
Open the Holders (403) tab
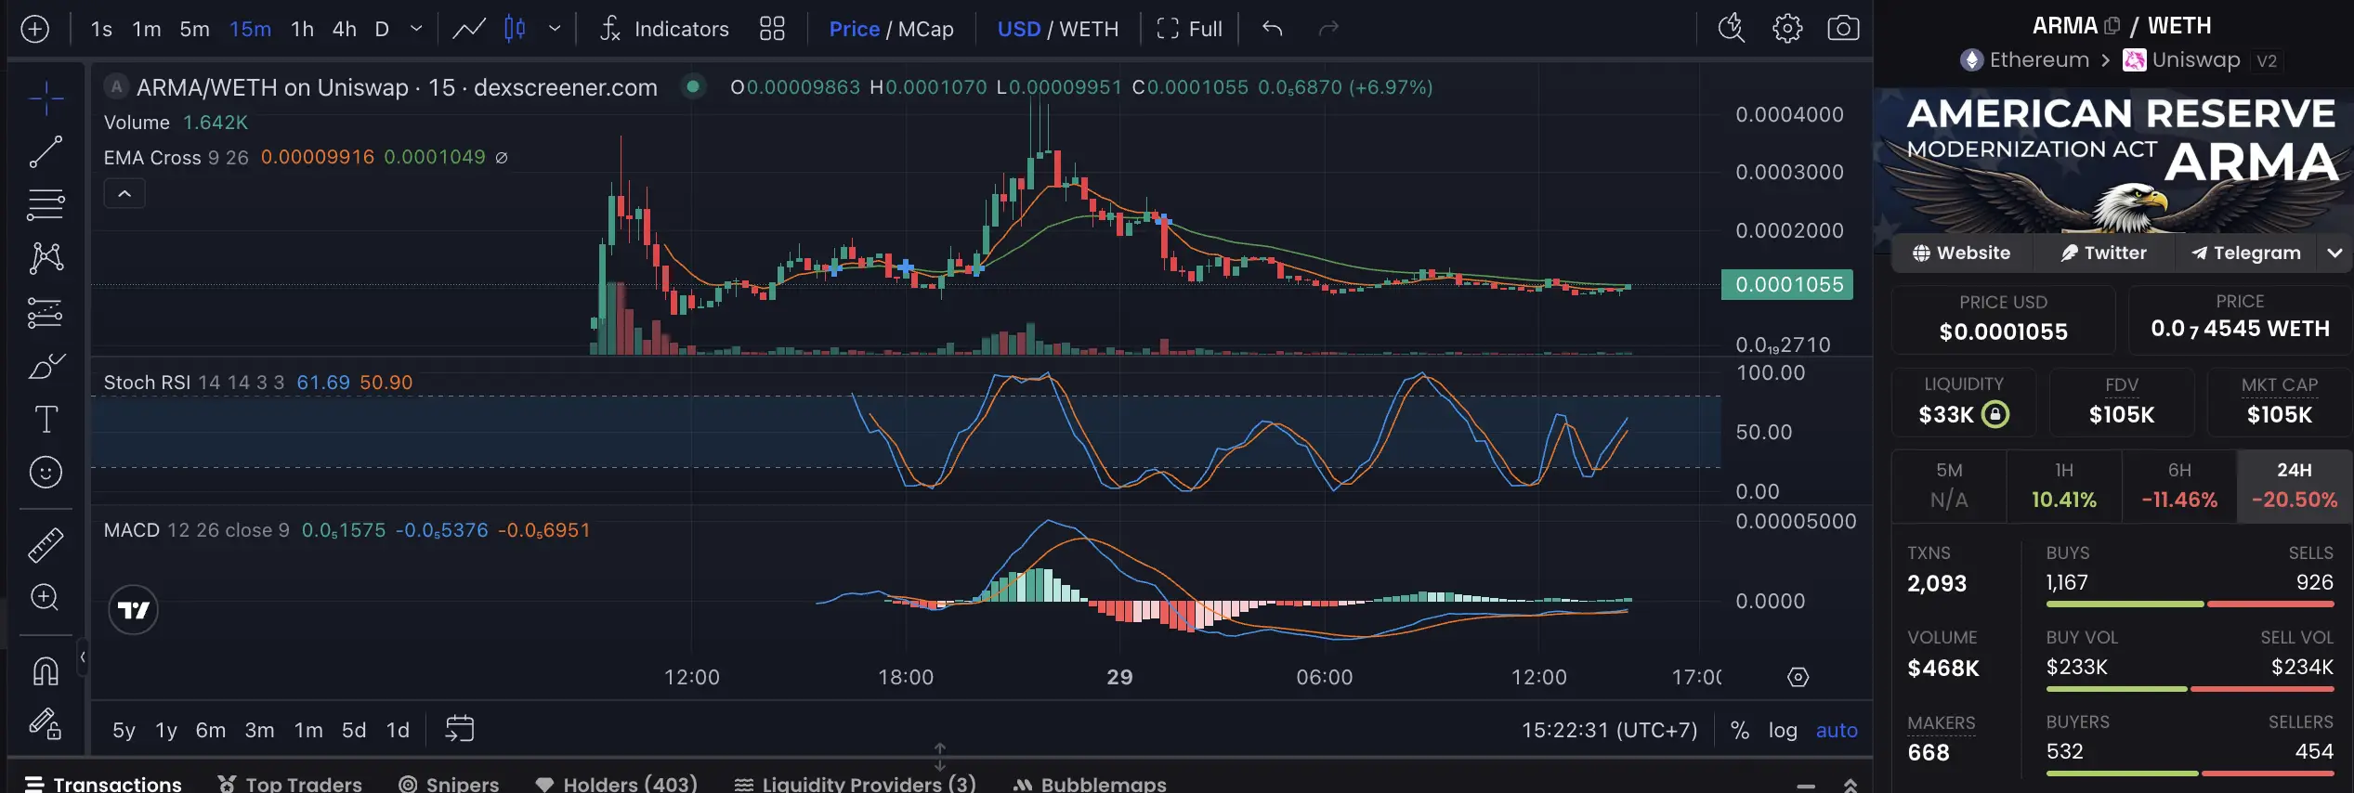pos(617,784)
